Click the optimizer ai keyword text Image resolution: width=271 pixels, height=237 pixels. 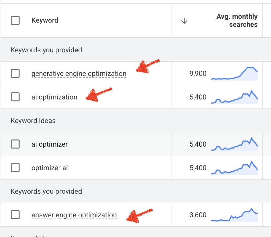[x=49, y=168]
